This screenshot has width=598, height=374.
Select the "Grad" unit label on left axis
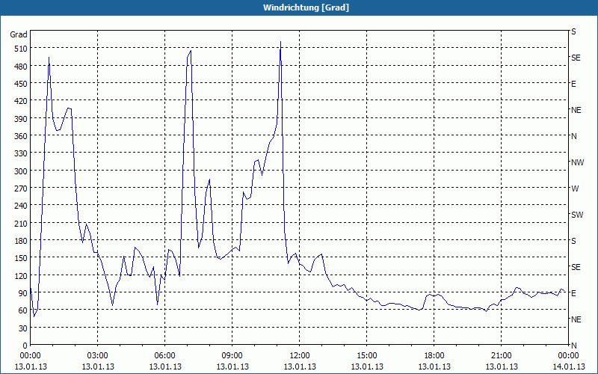coord(19,34)
